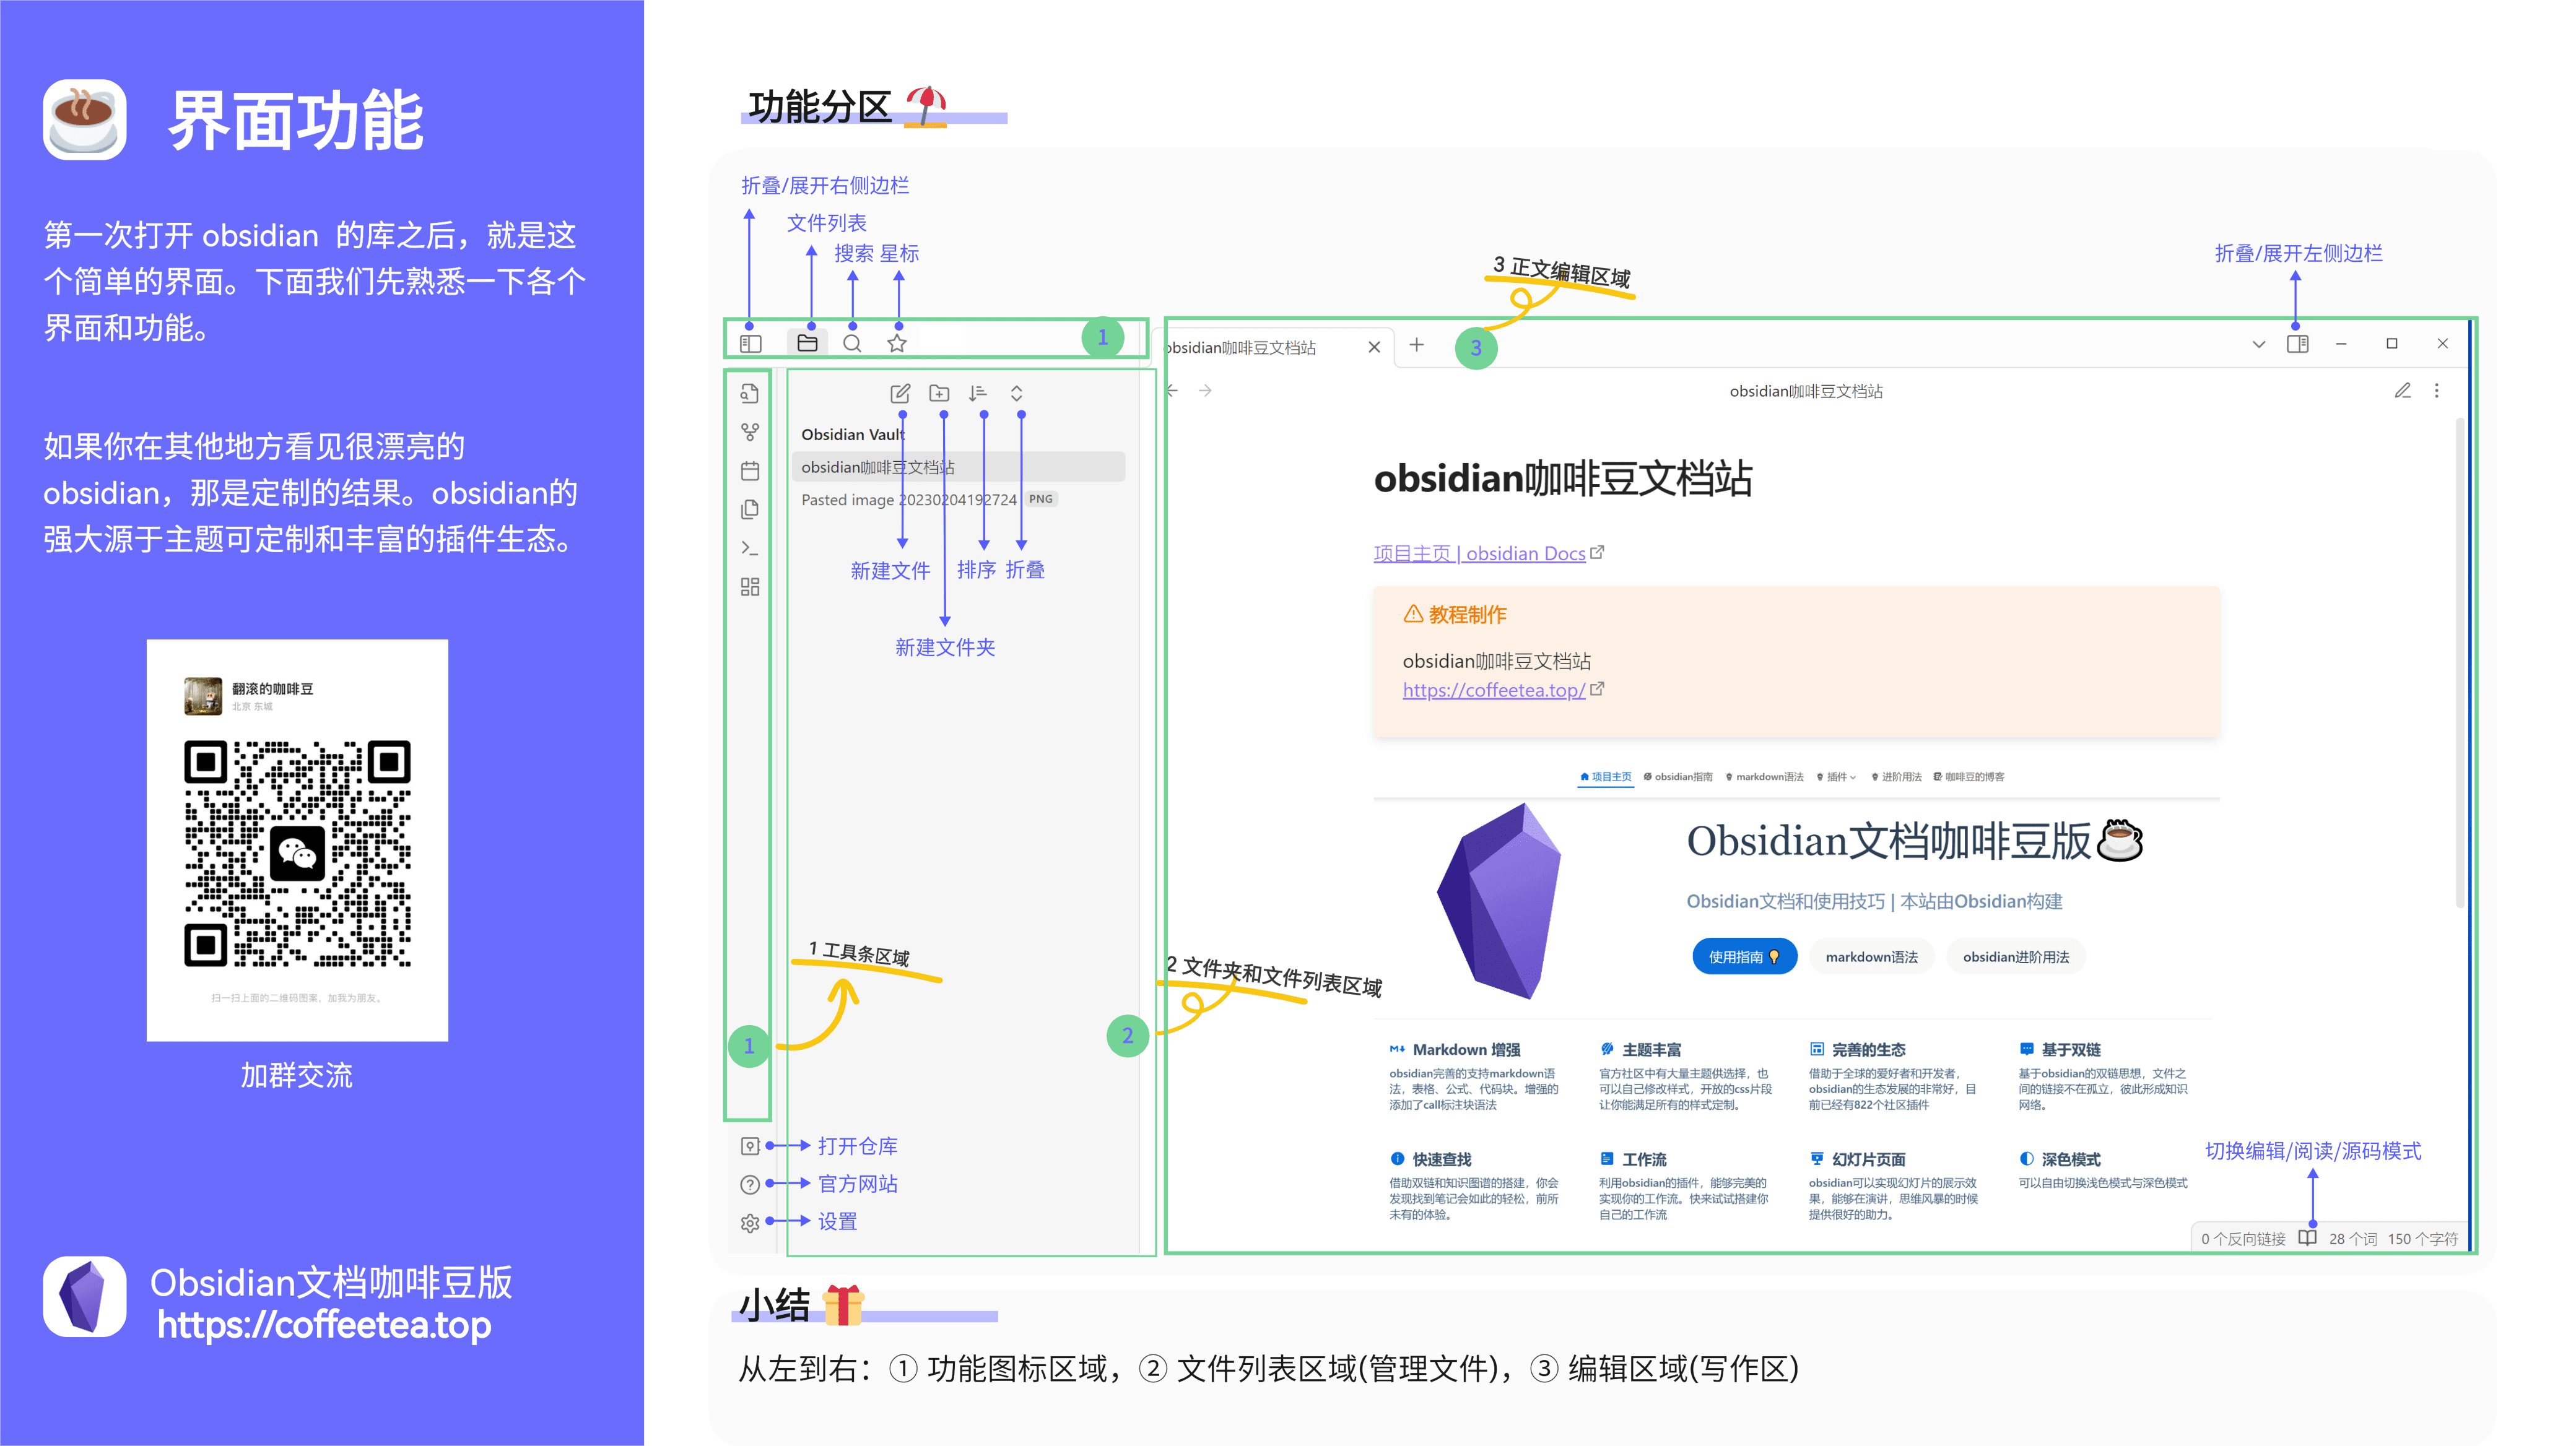Click the 完善的生态 feature heading

coord(1868,1049)
